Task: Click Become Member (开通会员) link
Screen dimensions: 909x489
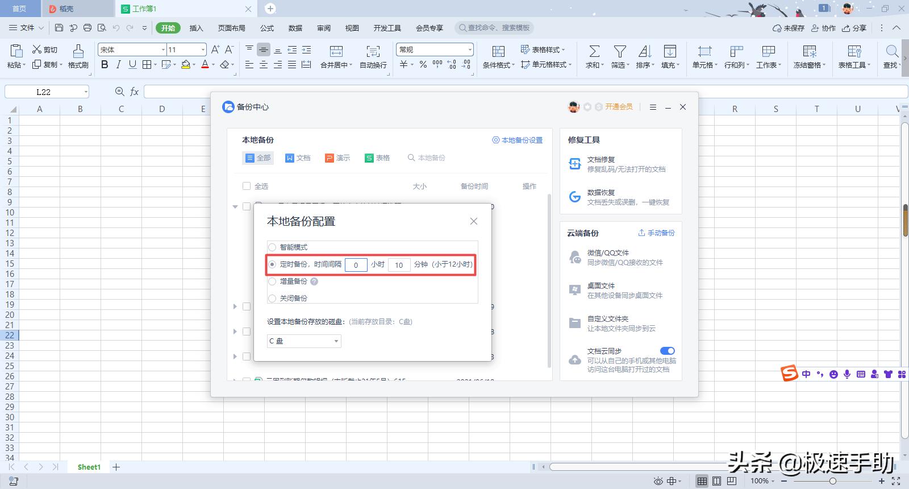Action: [x=619, y=106]
